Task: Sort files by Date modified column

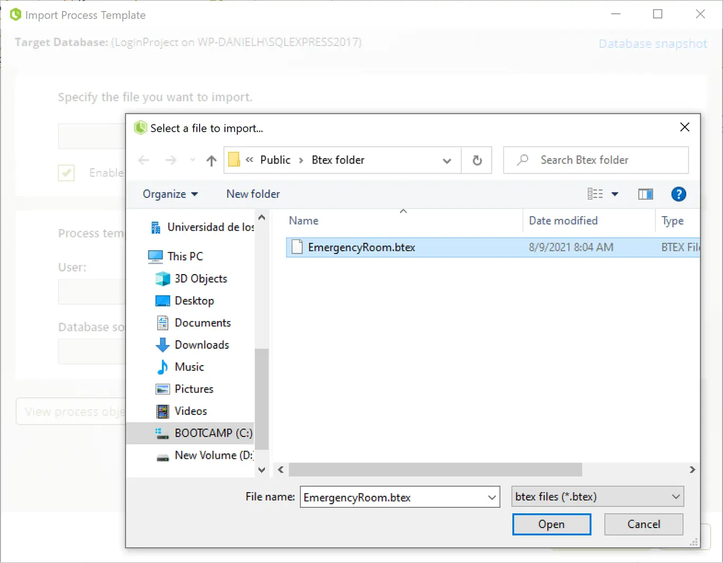Action: pos(563,221)
